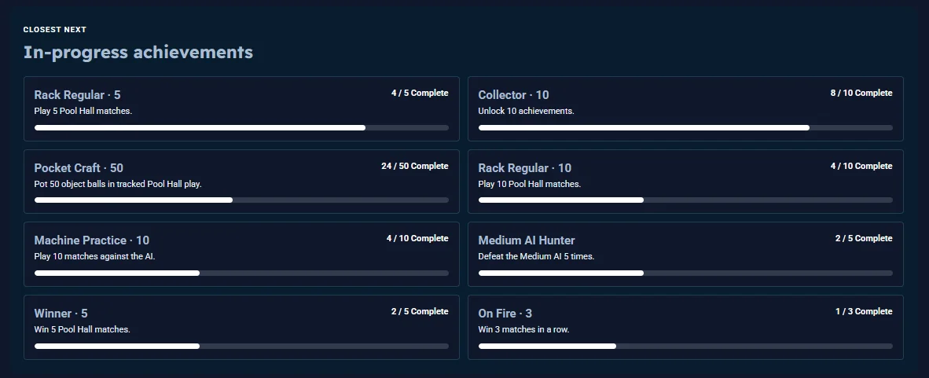This screenshot has width=929, height=378.
Task: Click '8 / 10 Complete' status text
Action: click(861, 93)
